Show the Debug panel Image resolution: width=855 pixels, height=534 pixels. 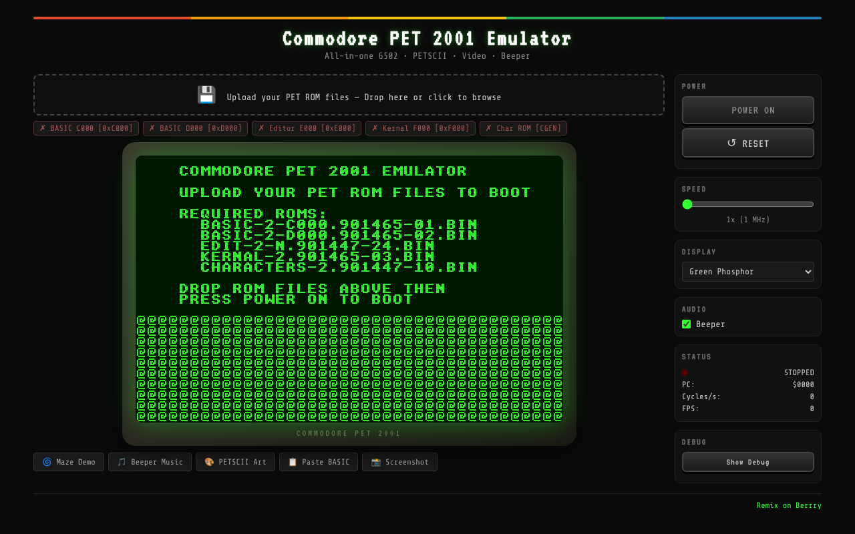pos(747,462)
